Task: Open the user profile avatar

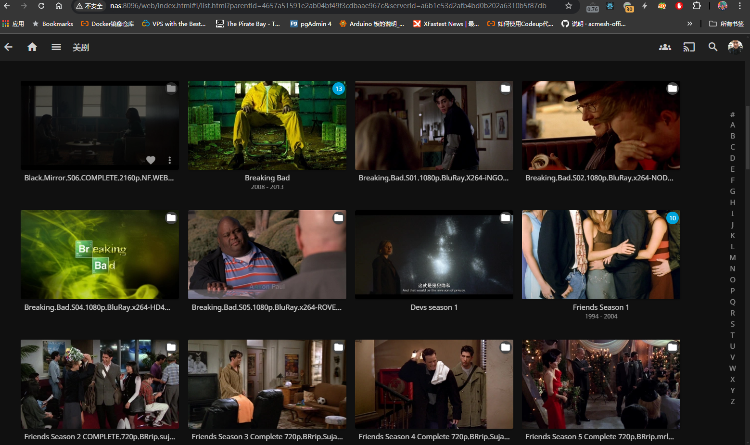Action: [x=735, y=47]
